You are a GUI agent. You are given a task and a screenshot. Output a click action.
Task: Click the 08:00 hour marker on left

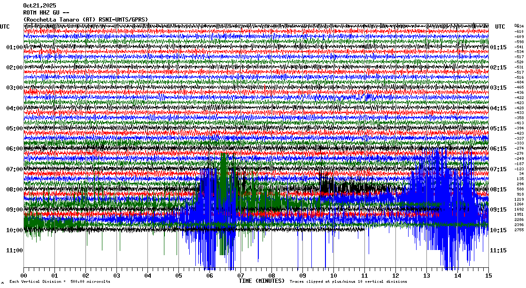pyautogui.click(x=15, y=189)
